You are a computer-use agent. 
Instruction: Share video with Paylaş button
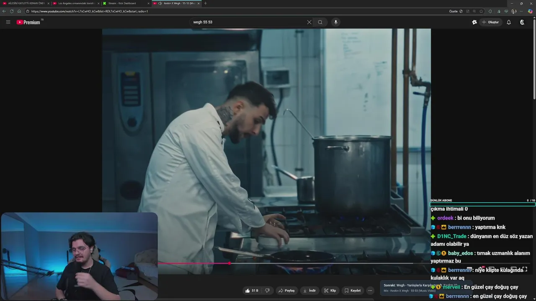point(287,291)
